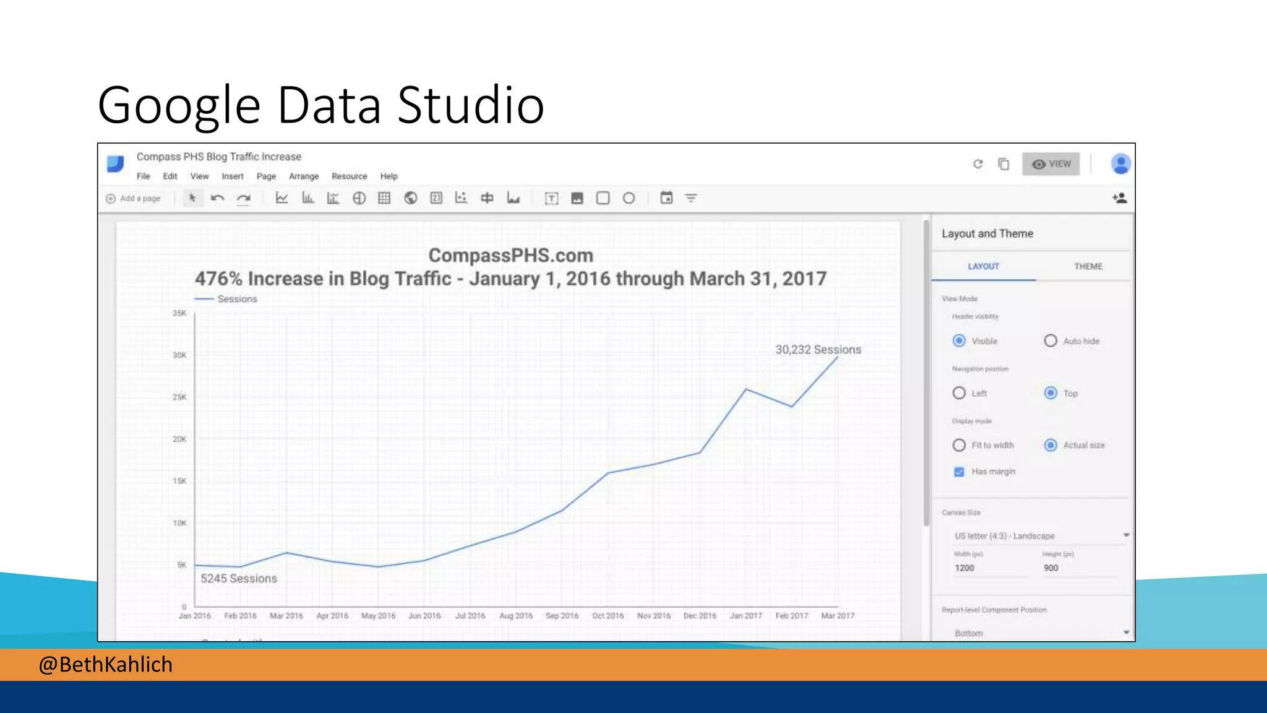Add a filter control
The width and height of the screenshot is (1267, 713).
tap(691, 198)
